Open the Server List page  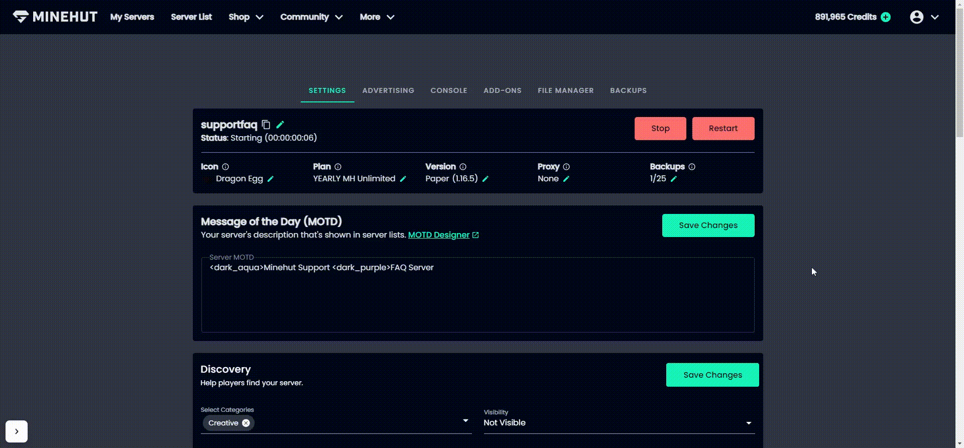[191, 17]
